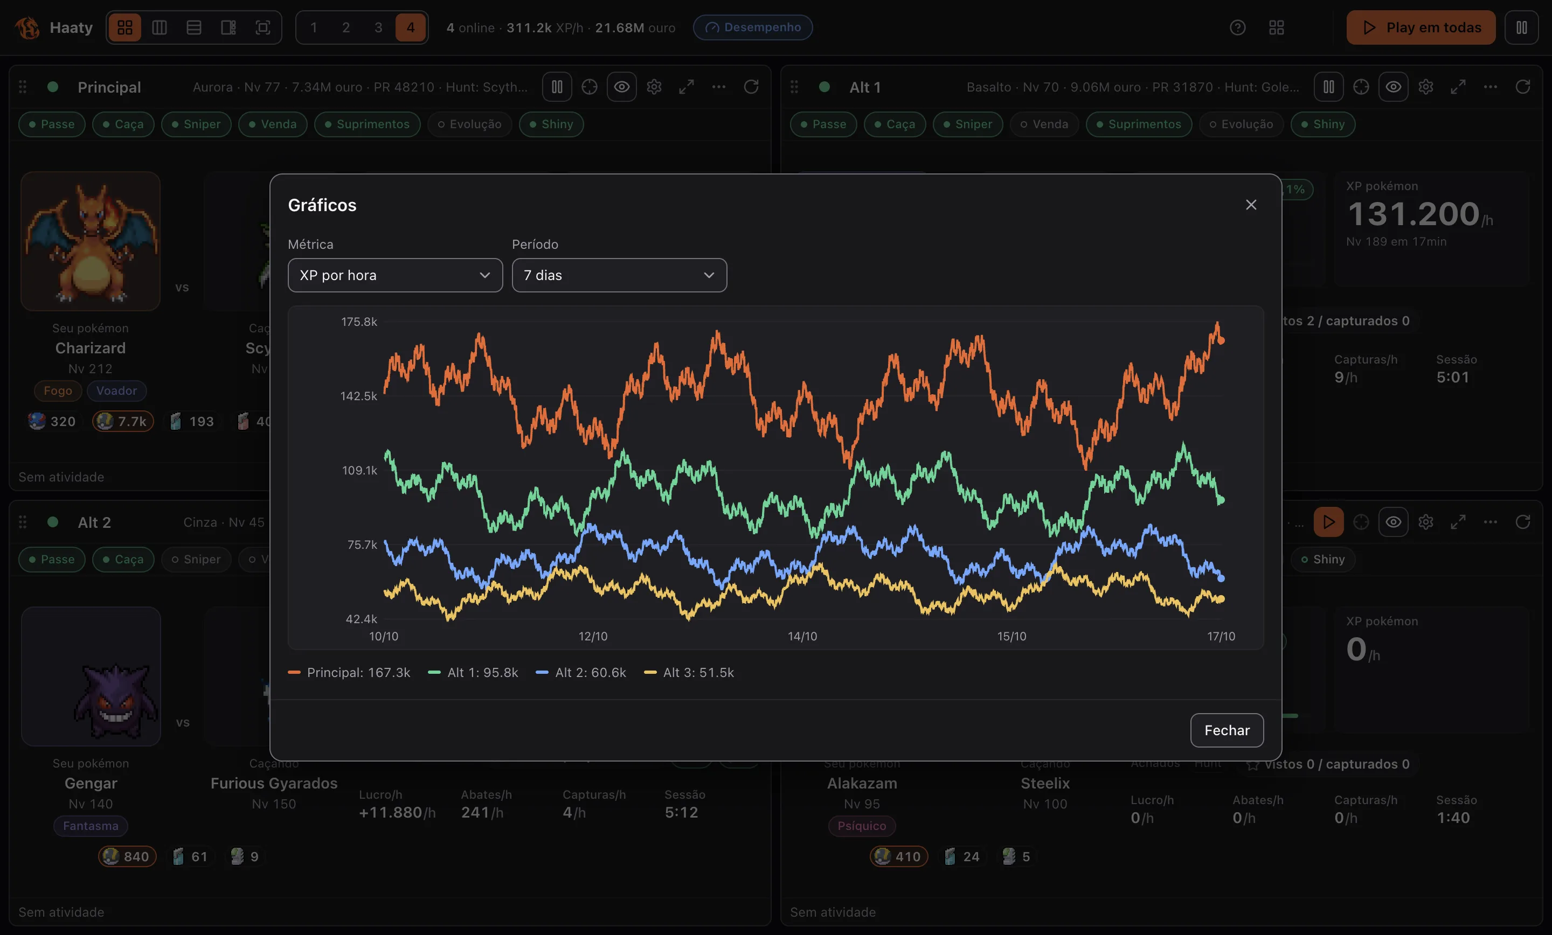Choose the sidebar split layout icon
The height and width of the screenshot is (935, 1552).
[228, 27]
